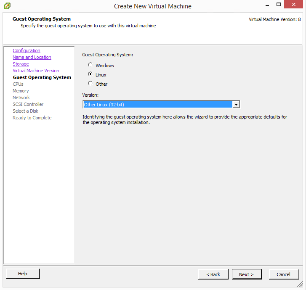Viewport: 306px width, 290px height.
Task: Go to Configuration wizard step
Action: pyautogui.click(x=27, y=50)
